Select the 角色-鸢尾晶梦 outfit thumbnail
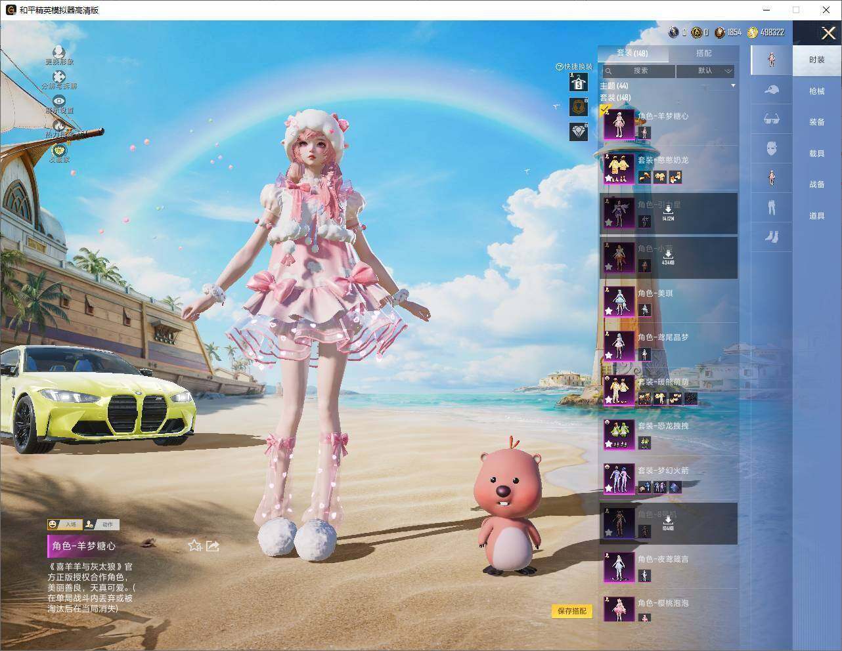 point(619,346)
